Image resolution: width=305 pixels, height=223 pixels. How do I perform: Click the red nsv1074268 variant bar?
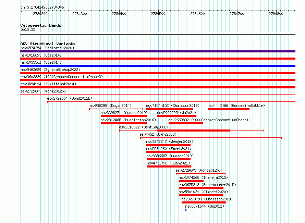point(191,181)
